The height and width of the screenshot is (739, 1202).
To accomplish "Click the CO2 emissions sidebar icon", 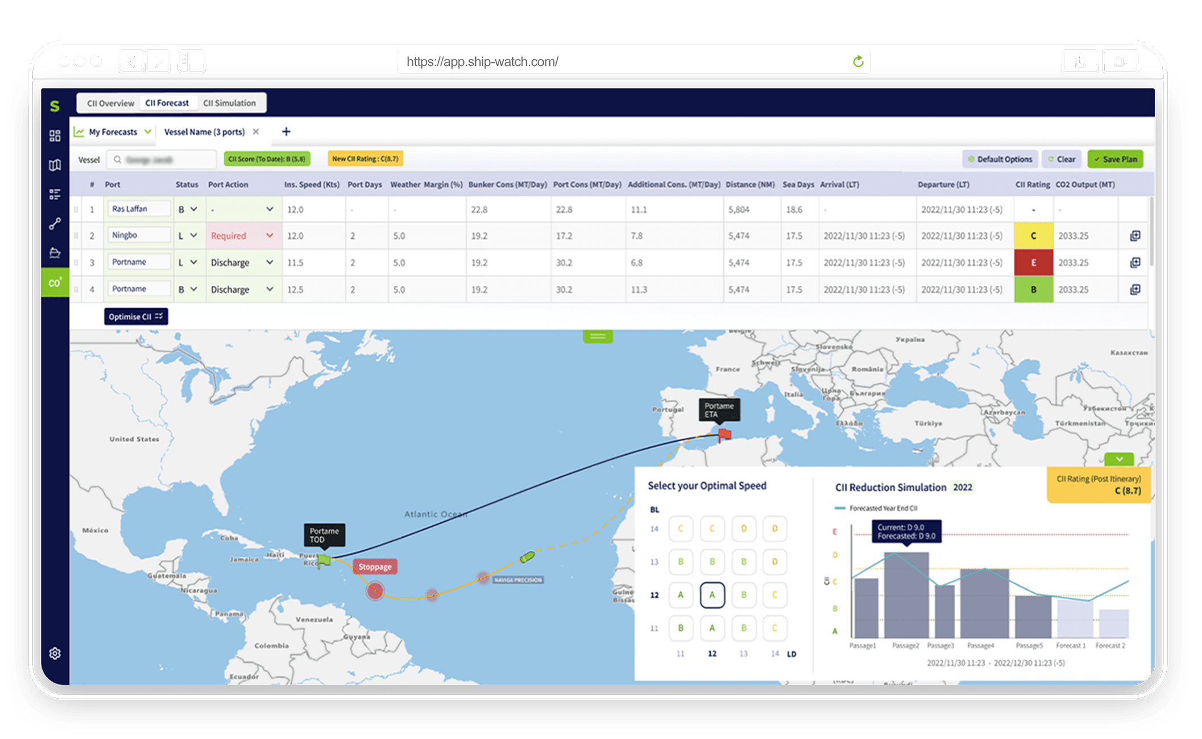I will [55, 283].
